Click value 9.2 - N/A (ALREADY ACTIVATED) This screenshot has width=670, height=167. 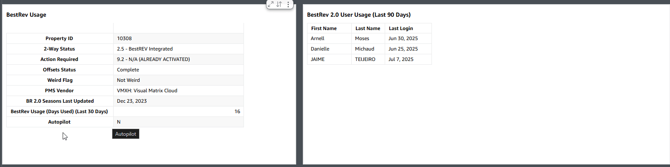click(x=153, y=59)
